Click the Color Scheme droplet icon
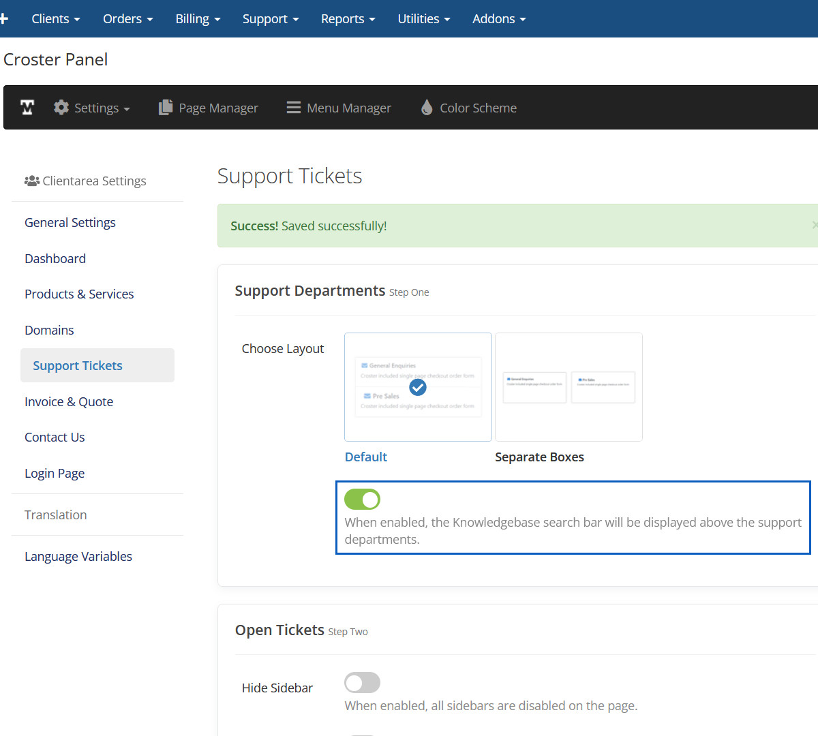This screenshot has width=818, height=736. click(x=427, y=108)
